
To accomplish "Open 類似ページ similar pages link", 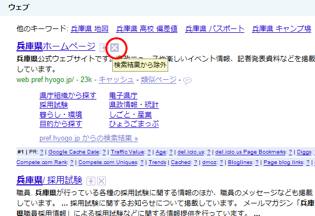I will [158, 80].
